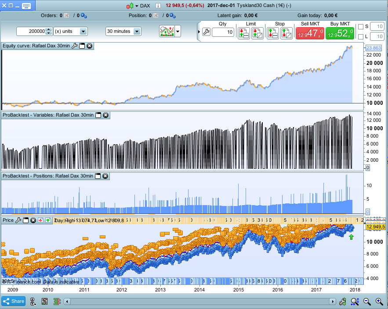Expand the (x) units dropdown

[83, 32]
